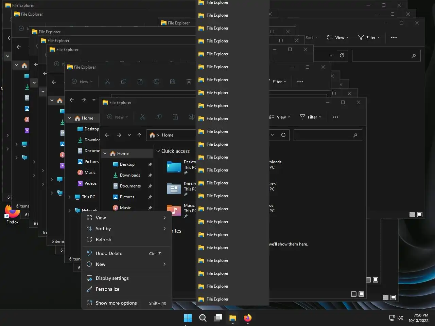Open the Filter button beside the Sort and View buttons
The width and height of the screenshot is (435, 326).
(x=369, y=37)
